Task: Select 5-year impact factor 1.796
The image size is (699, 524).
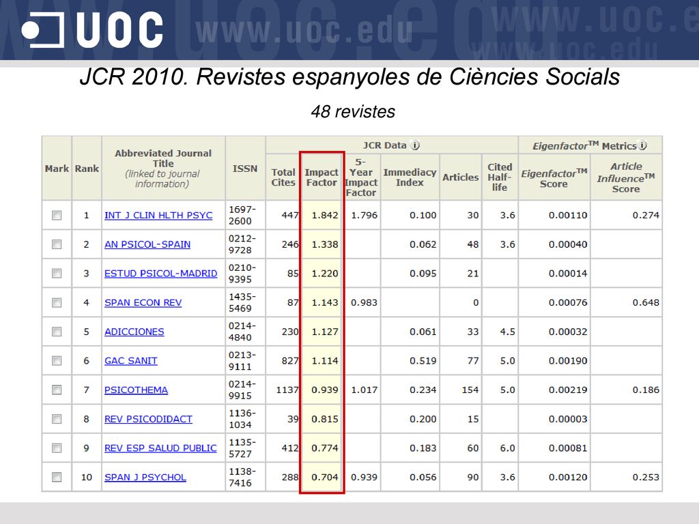Action: (365, 215)
